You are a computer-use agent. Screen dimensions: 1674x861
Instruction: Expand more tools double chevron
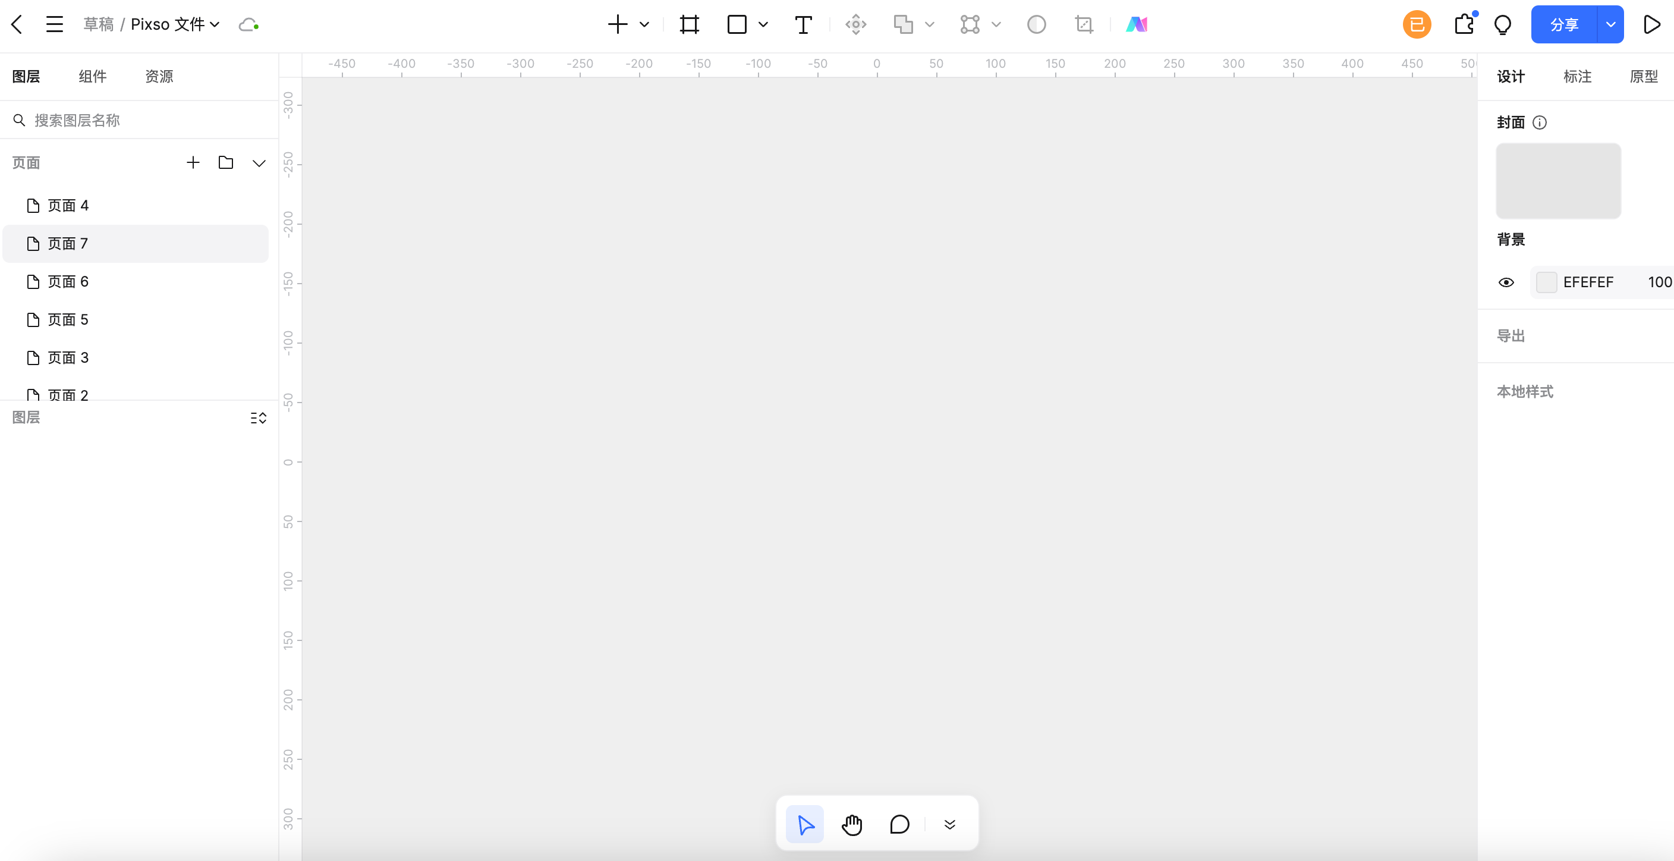(949, 825)
